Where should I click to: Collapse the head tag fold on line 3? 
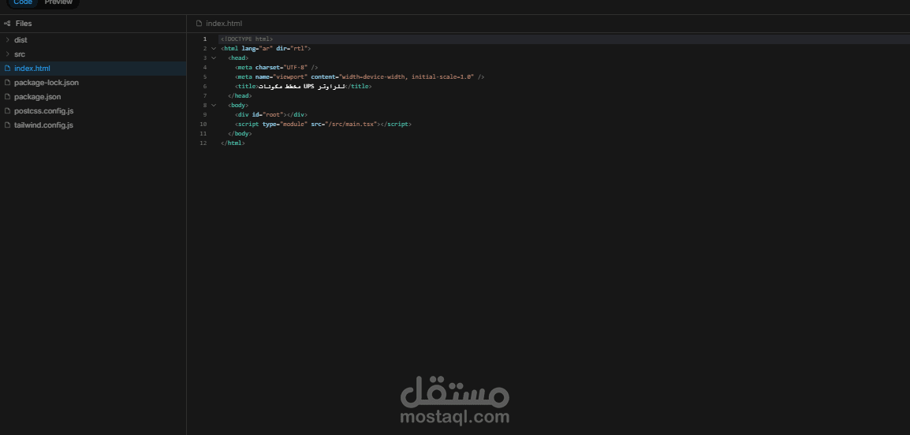tap(214, 58)
